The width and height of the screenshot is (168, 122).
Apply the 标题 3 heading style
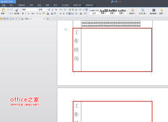pyautogui.click(x=122, y=12)
